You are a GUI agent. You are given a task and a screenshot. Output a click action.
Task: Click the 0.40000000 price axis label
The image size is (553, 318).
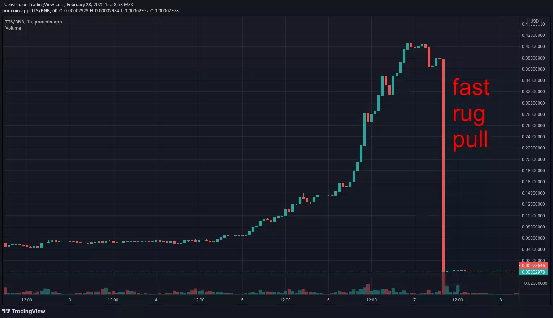(533, 47)
